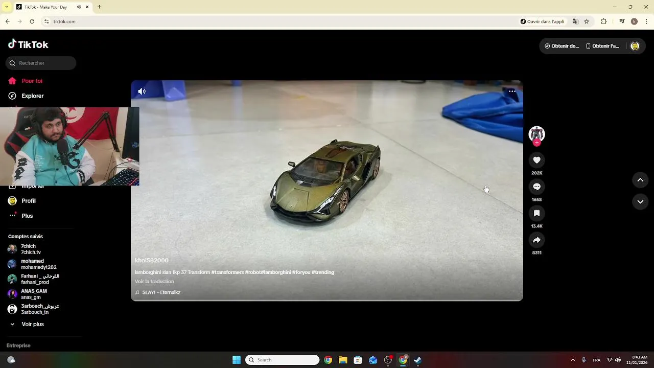Image resolution: width=654 pixels, height=368 pixels.
Task: Open the Plus menu in the sidebar
Action: 21,216
